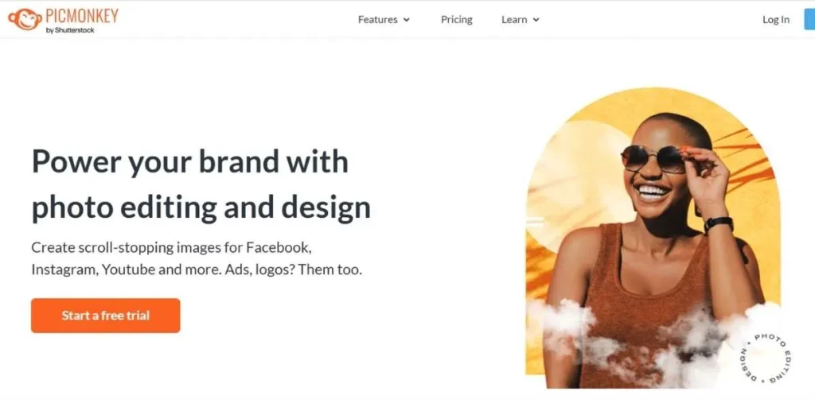Image resolution: width=815 pixels, height=407 pixels.
Task: Click the 'by Shutterstock' label under logo
Action: tap(70, 30)
